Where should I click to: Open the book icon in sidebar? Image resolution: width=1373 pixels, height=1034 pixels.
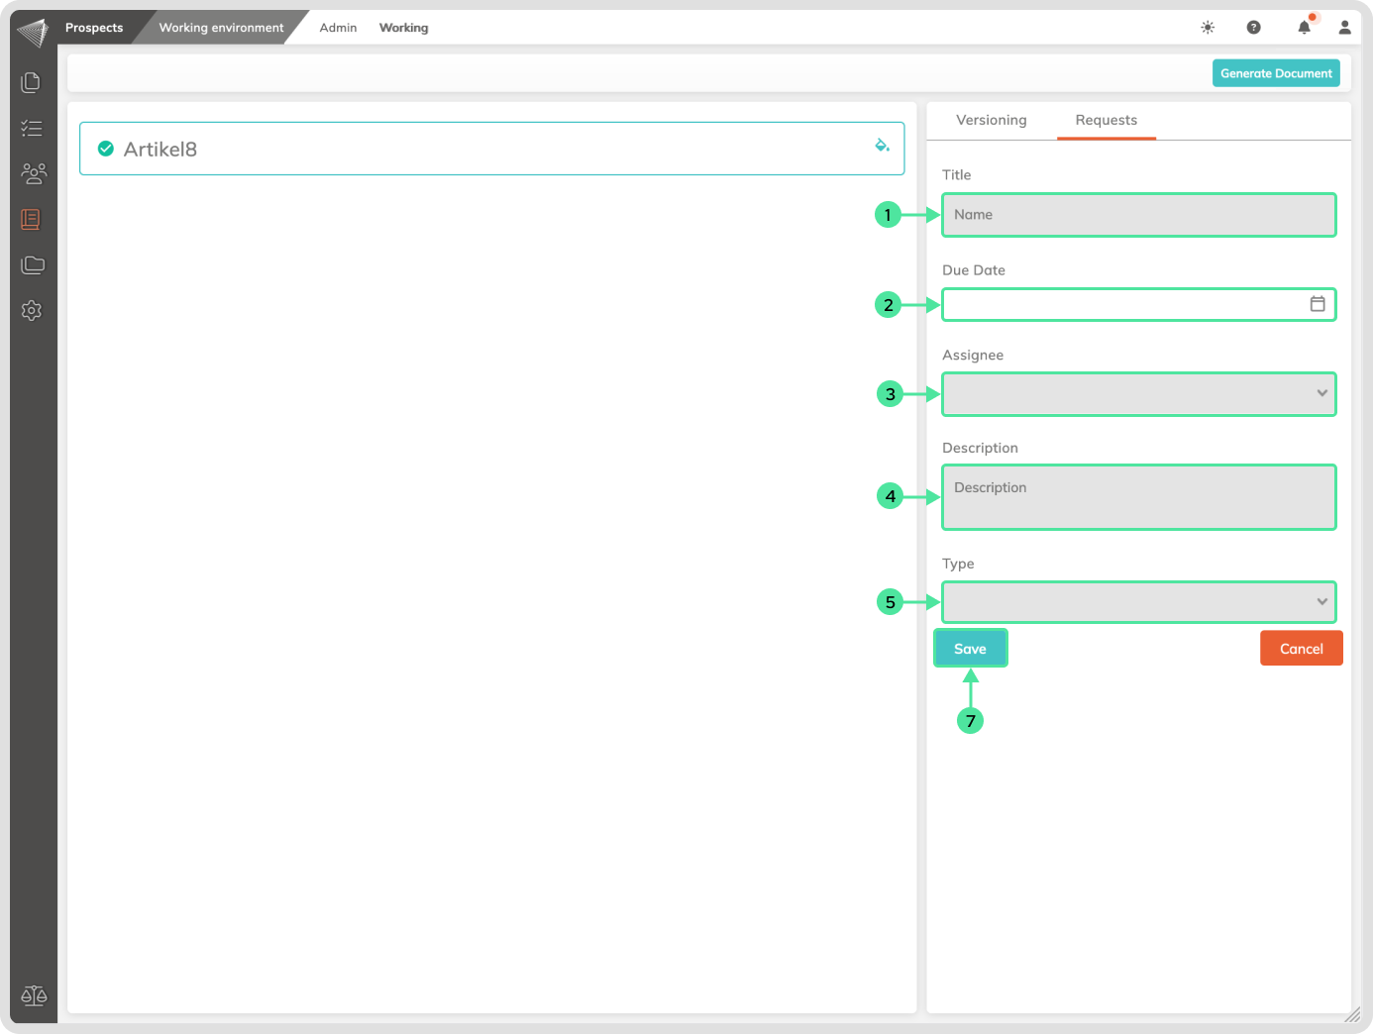(31, 219)
